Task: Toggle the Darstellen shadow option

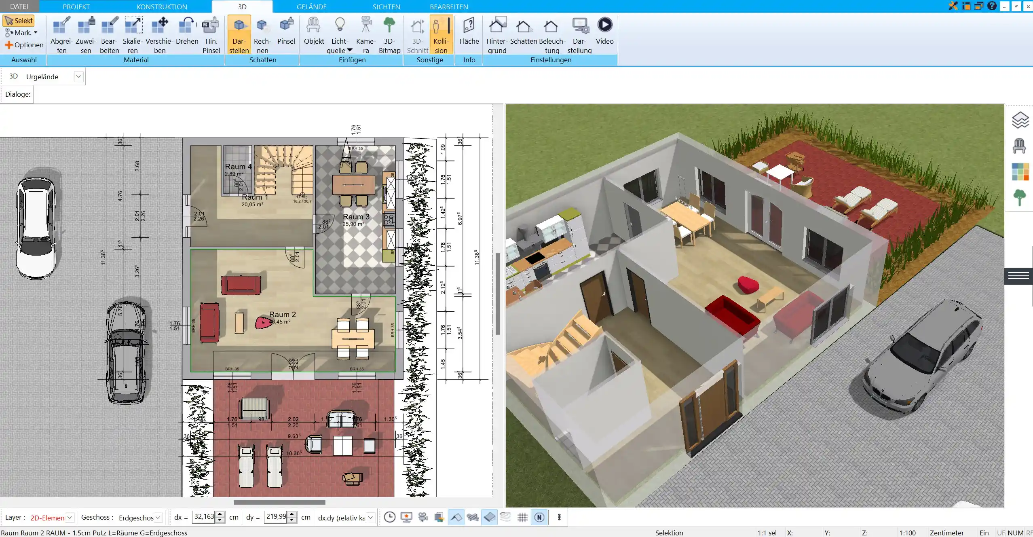Action: tap(239, 35)
